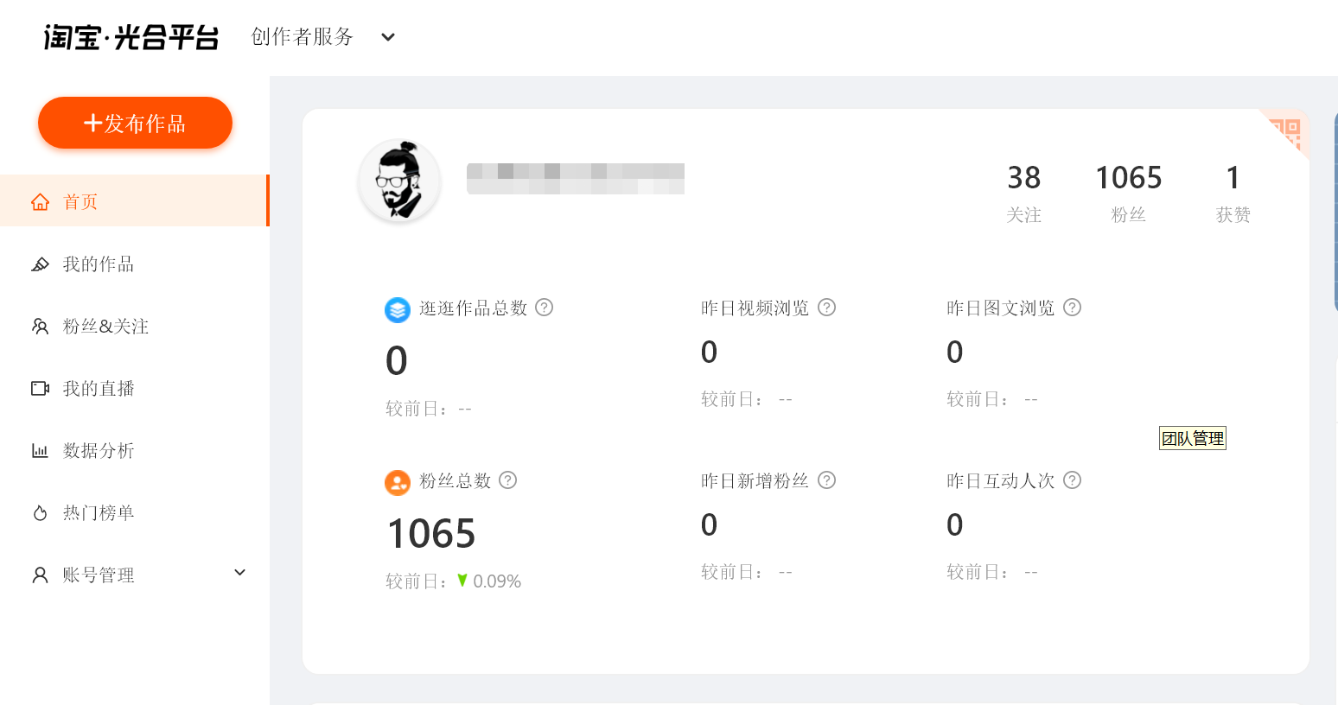
Task: Open 我的直播 via the camera icon
Action: (x=40, y=388)
